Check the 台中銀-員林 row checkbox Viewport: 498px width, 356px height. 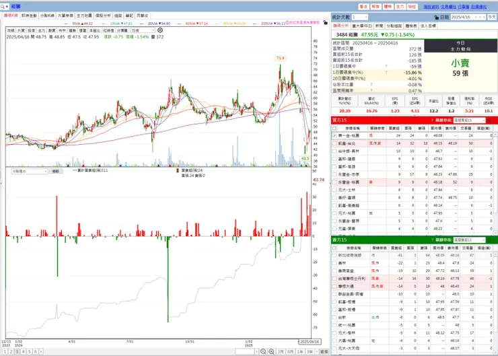click(x=334, y=151)
